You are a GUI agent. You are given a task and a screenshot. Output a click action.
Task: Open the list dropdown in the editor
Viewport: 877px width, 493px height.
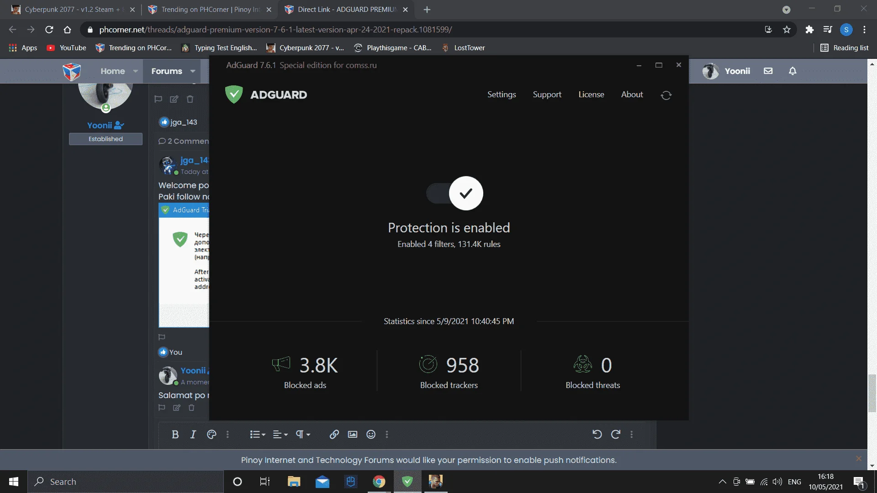258,435
